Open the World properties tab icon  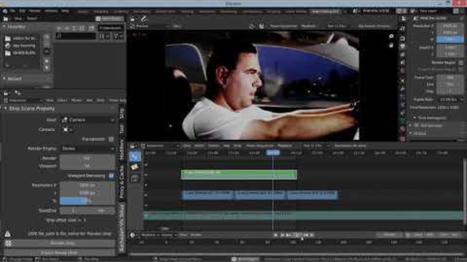pos(403,71)
